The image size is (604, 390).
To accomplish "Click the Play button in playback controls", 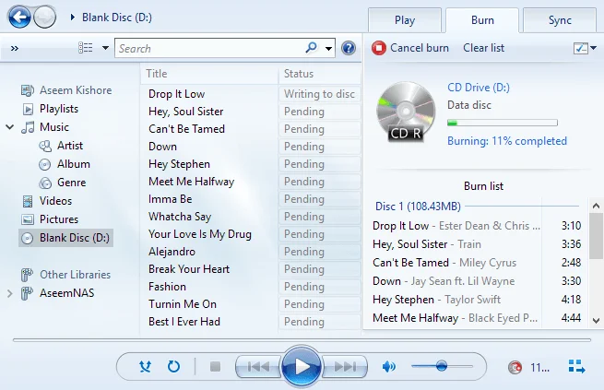I will pyautogui.click(x=302, y=367).
